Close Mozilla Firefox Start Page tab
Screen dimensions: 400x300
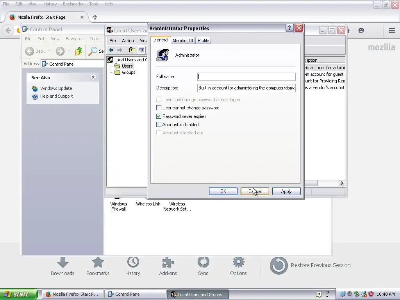[x=82, y=17]
